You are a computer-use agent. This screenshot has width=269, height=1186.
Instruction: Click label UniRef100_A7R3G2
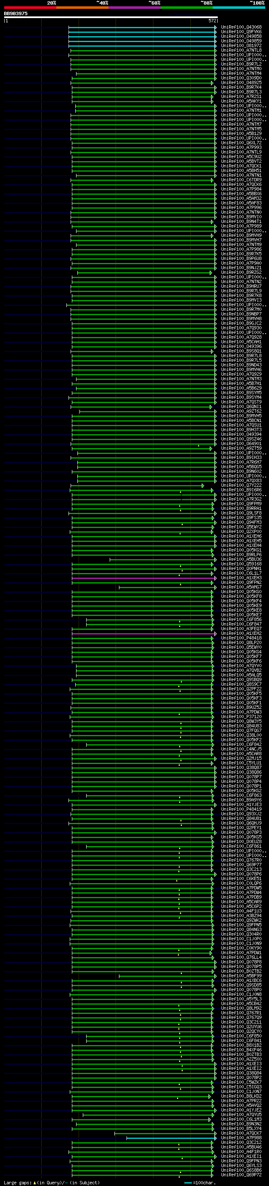pyautogui.click(x=241, y=499)
